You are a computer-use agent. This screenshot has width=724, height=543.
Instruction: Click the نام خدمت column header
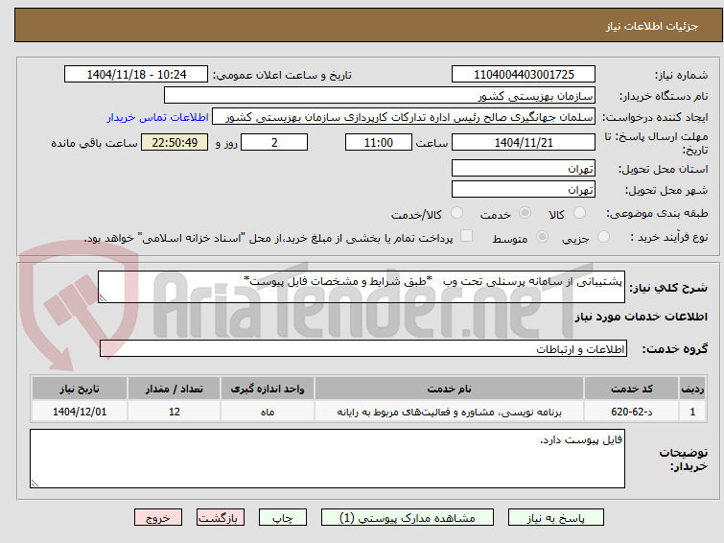[450, 389]
